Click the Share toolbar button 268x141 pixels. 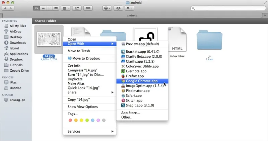coord(77,8)
